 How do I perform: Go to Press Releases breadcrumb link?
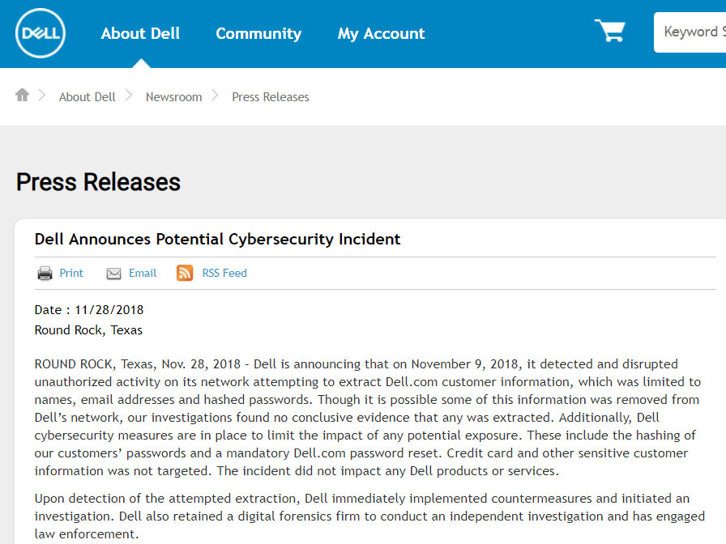click(271, 96)
